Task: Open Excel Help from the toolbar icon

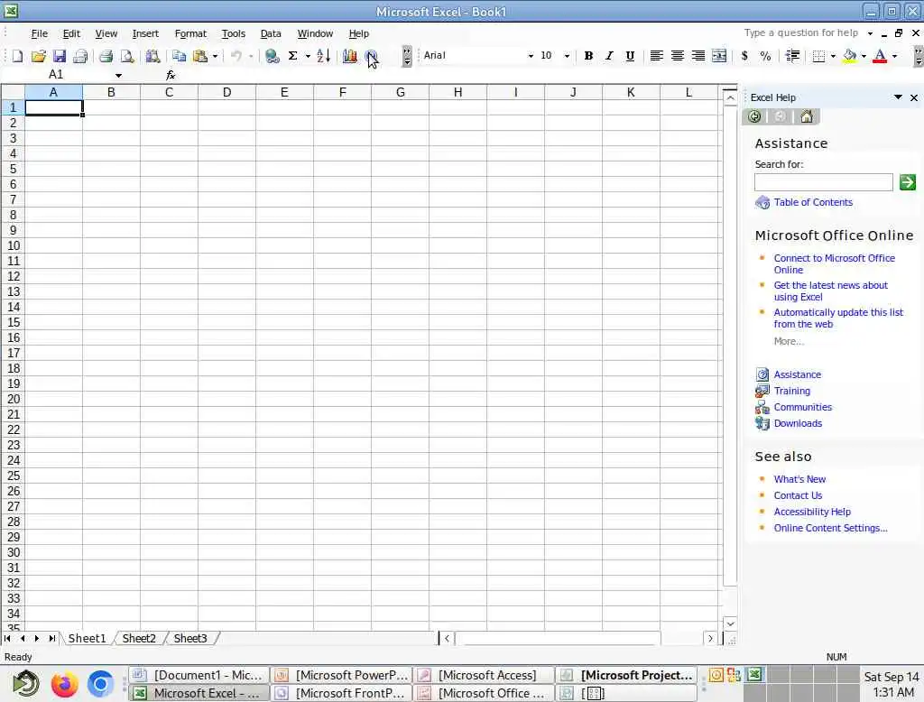Action: click(371, 56)
